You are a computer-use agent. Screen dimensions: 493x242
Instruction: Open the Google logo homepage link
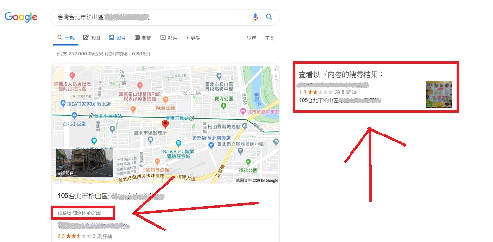click(x=21, y=17)
